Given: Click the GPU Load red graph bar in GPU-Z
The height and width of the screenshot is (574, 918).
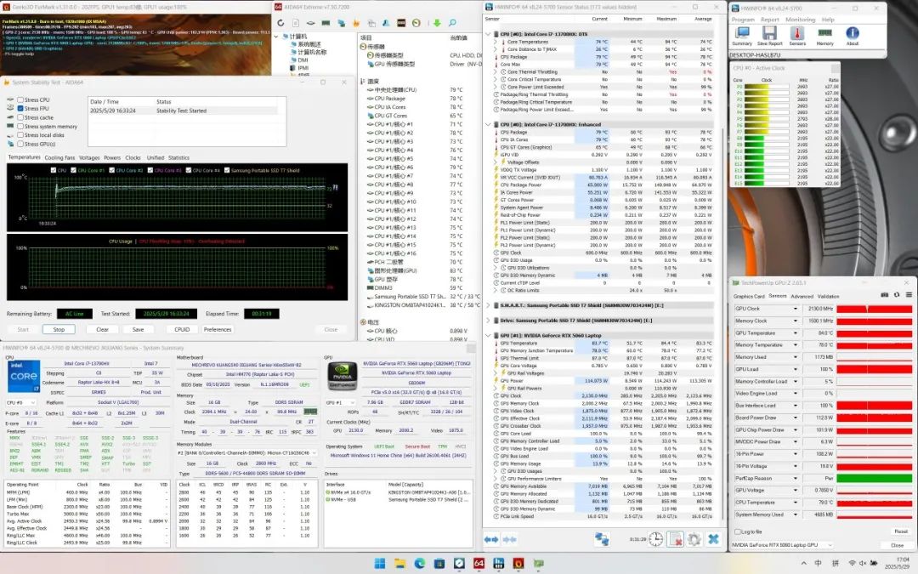Looking at the screenshot, I should pos(874,369).
